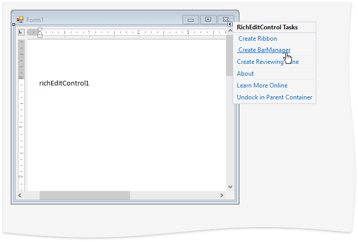The width and height of the screenshot is (358, 242).
Task: Click the vertical scrollbar up arrow
Action: [x=230, y=30]
